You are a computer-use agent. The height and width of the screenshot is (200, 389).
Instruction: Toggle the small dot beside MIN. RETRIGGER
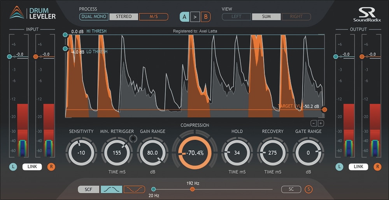point(133,139)
